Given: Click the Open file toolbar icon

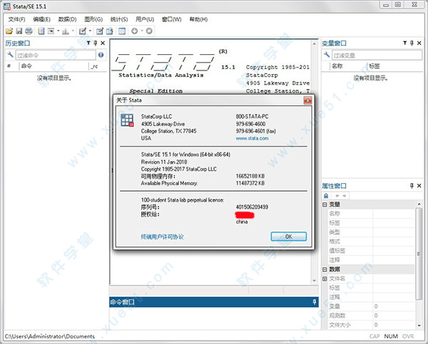Looking at the screenshot, I should (x=9, y=31).
